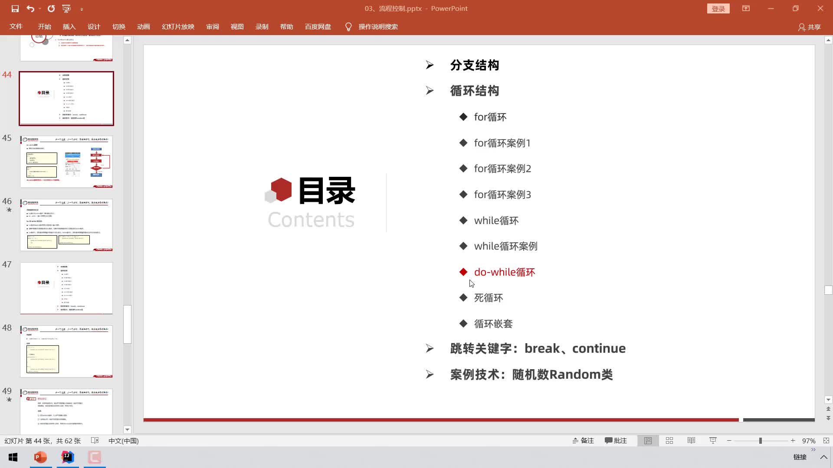Screen dimensions: 833x468
Task: Select slide 47 thumbnail
Action: click(66, 288)
